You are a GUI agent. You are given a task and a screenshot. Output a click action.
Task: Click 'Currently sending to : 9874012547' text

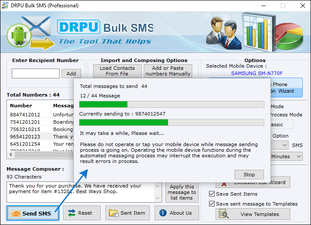tap(122, 114)
